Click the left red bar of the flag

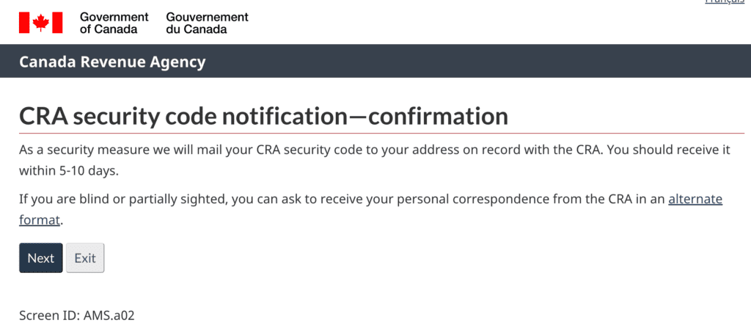tap(24, 23)
